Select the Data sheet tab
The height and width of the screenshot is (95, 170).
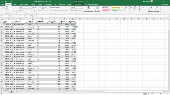coord(11,92)
